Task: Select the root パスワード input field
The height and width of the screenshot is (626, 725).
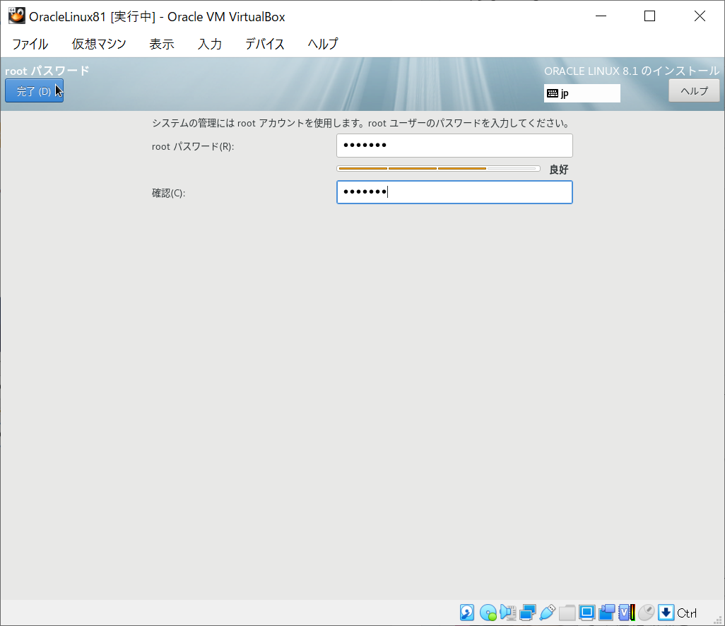Action: click(454, 146)
